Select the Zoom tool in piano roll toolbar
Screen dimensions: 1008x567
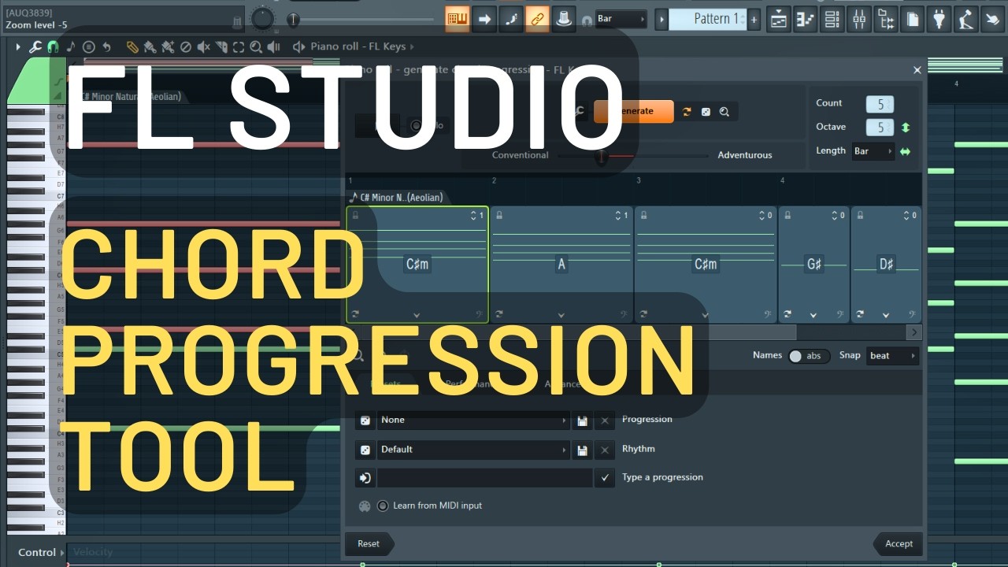(256, 47)
